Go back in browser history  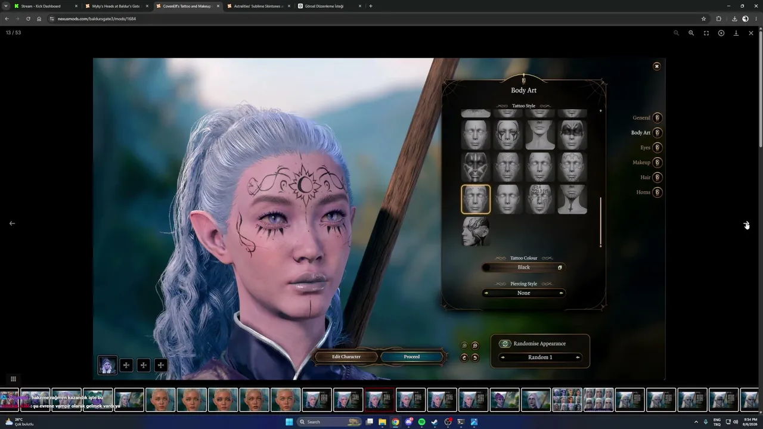coord(7,18)
